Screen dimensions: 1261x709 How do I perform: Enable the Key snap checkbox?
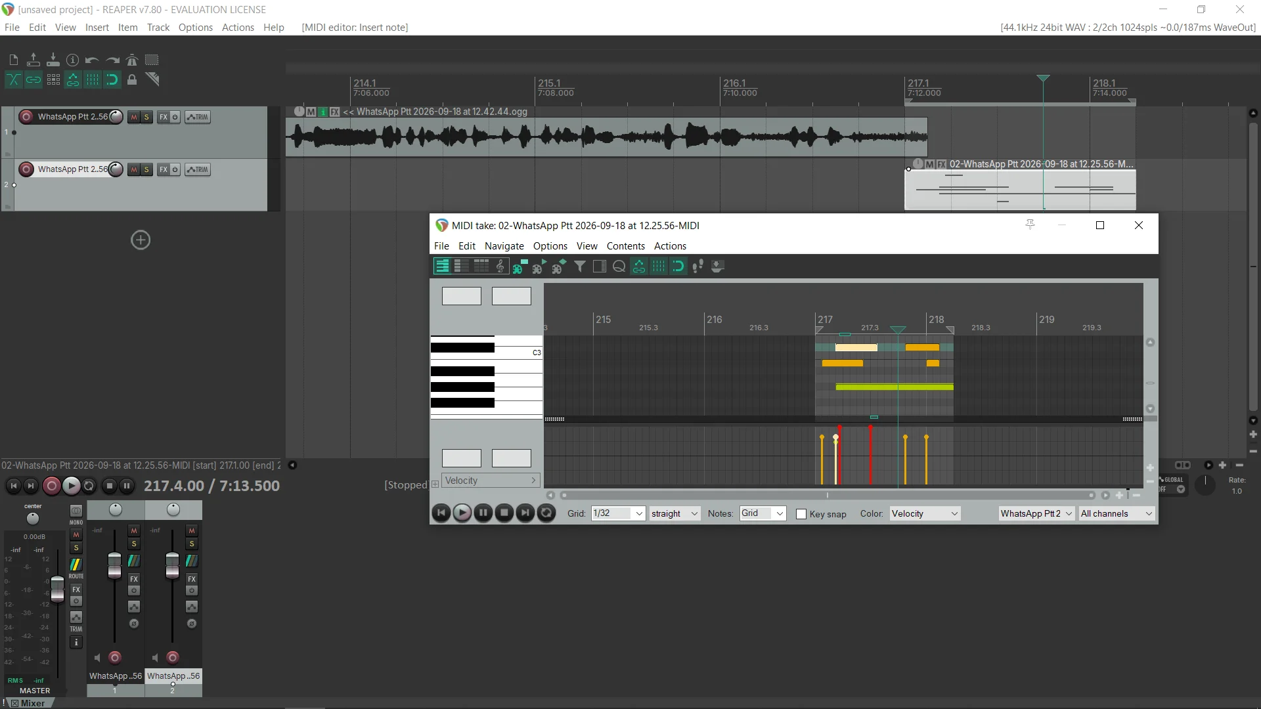pyautogui.click(x=801, y=514)
